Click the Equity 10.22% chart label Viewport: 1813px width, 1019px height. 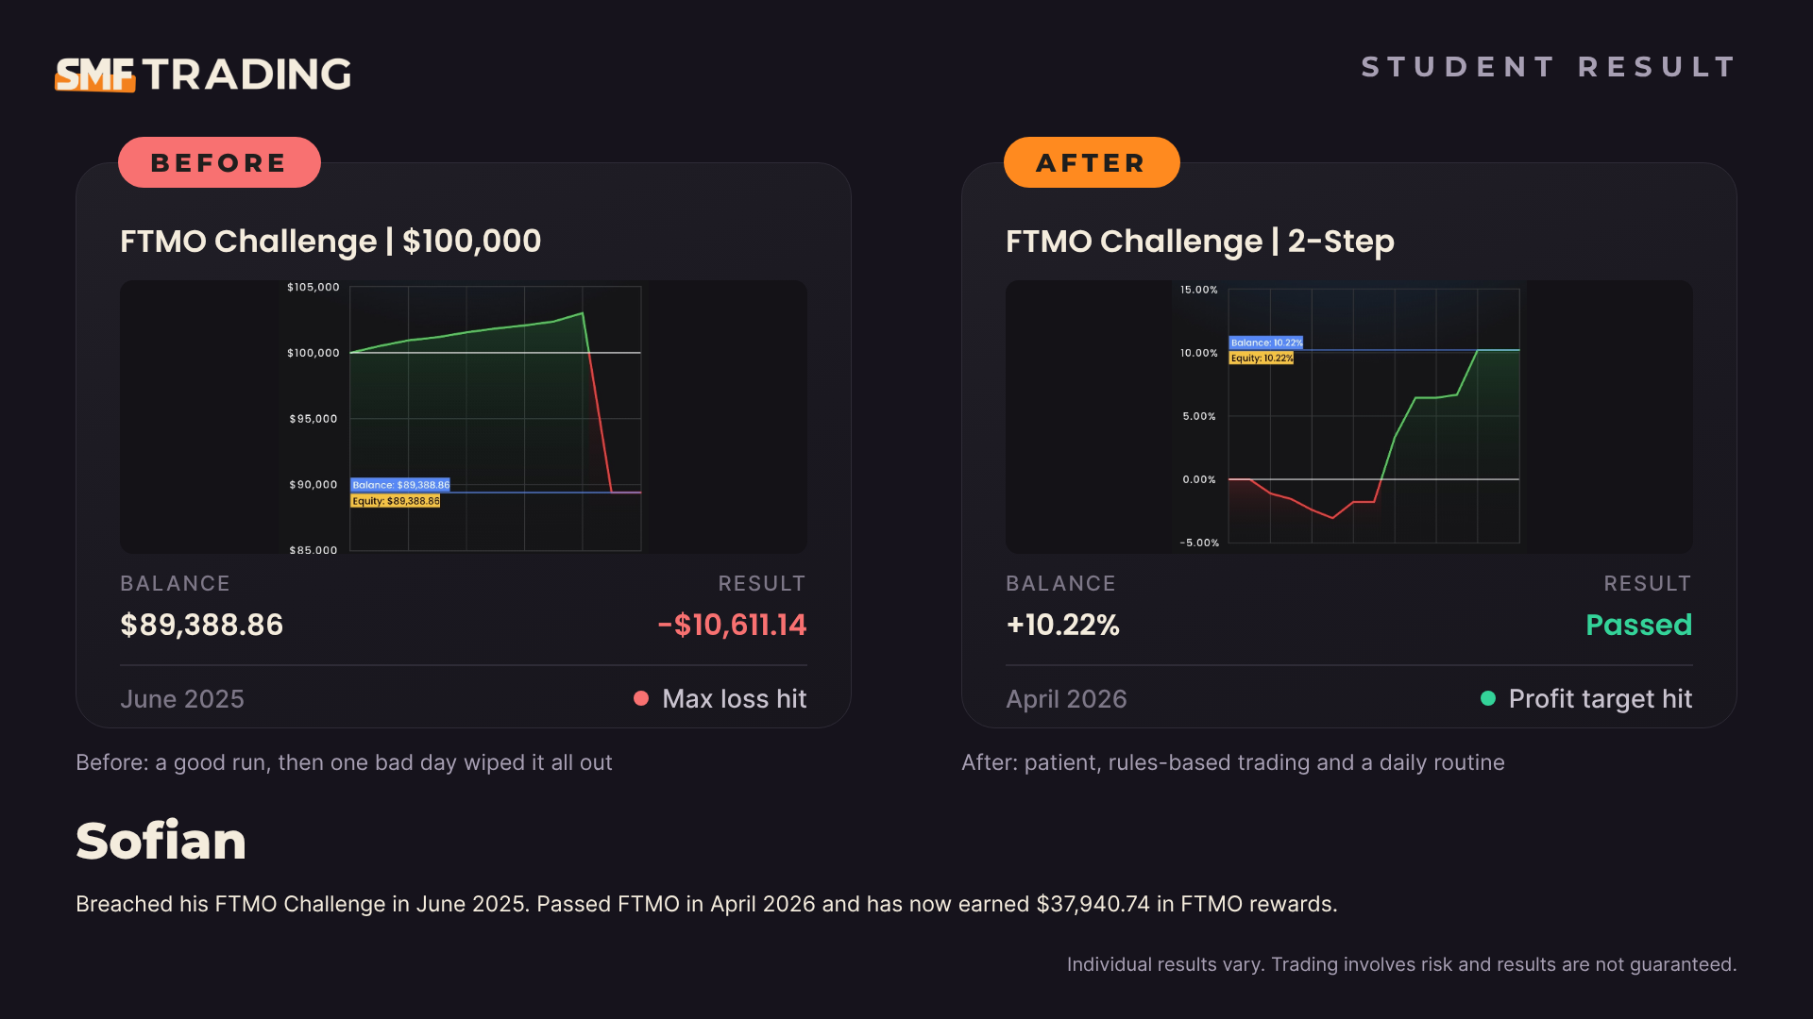[1262, 359]
